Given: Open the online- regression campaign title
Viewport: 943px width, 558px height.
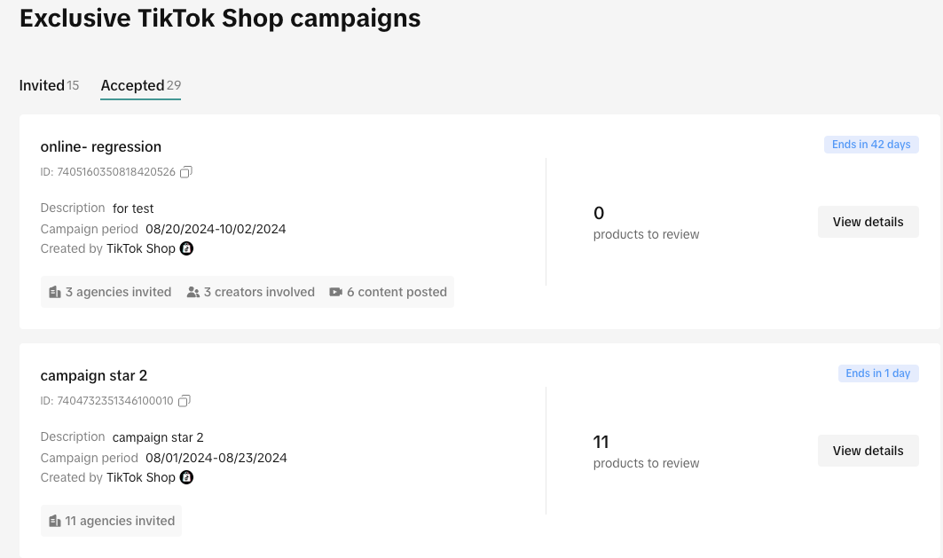Looking at the screenshot, I should (101, 146).
